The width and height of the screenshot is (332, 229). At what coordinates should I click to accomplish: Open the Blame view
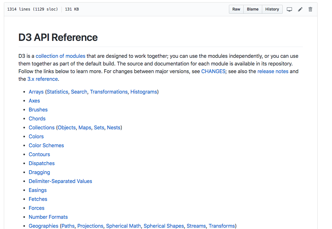253,9
